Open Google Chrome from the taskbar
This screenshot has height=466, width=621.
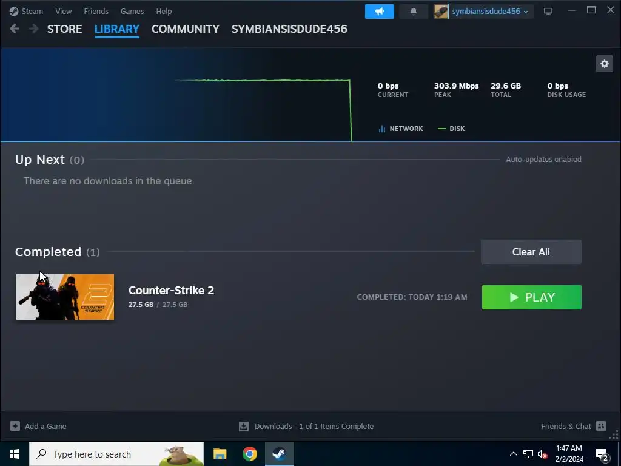pos(249,454)
